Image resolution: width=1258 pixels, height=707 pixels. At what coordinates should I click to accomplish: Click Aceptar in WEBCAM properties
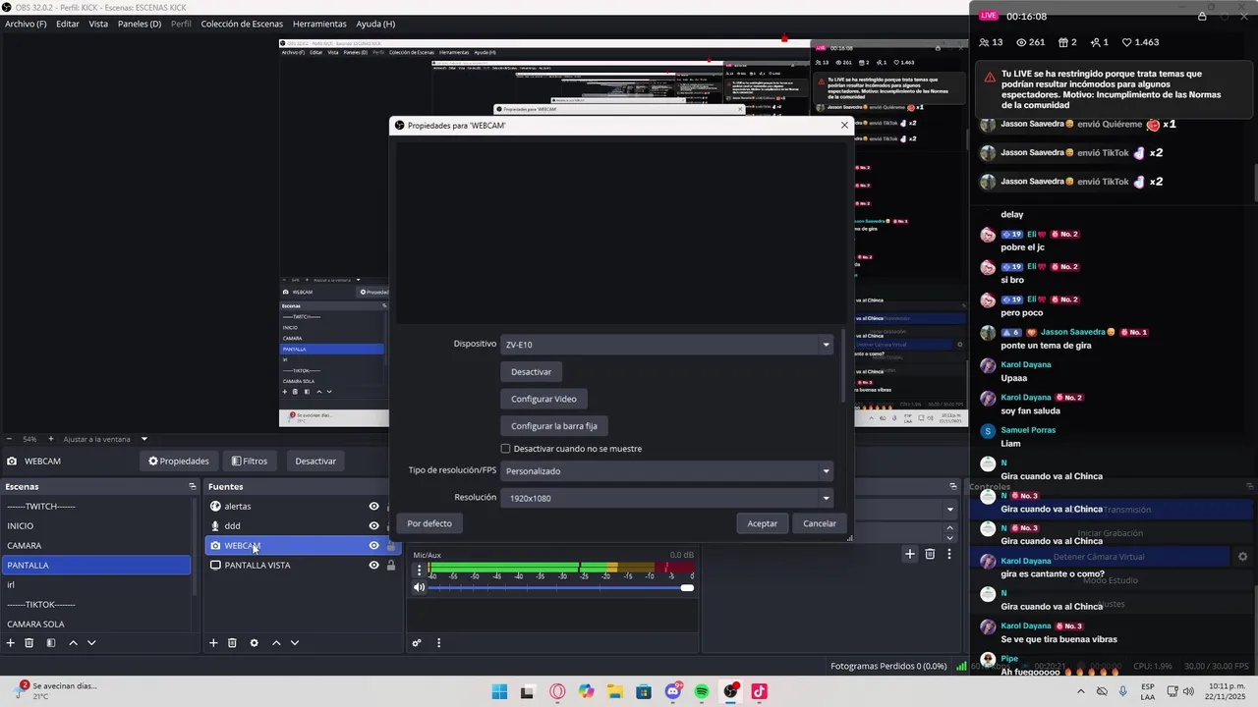point(763,523)
